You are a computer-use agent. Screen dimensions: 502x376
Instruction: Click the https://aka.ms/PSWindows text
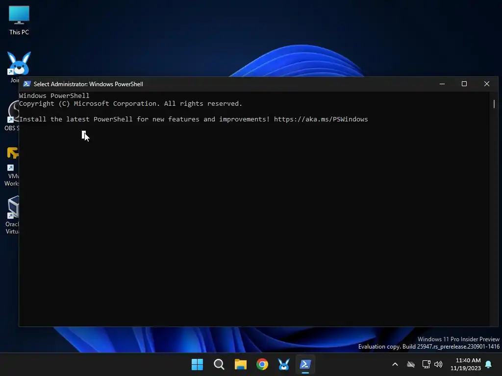[321, 119]
